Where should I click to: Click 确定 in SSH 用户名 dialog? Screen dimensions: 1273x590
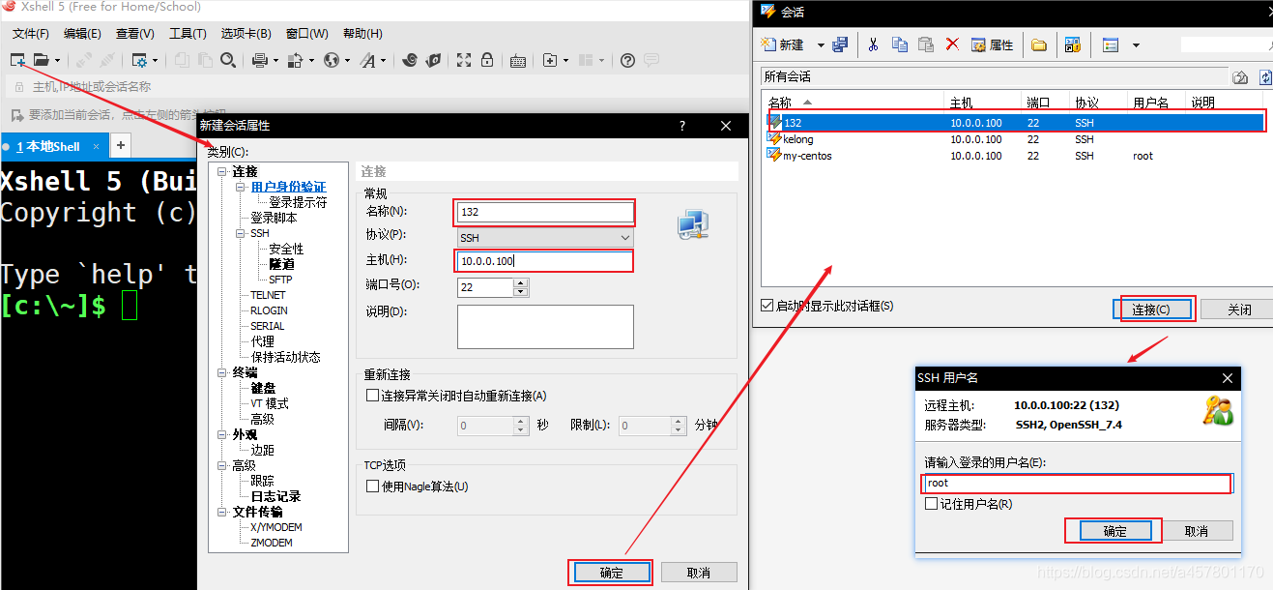click(1115, 531)
